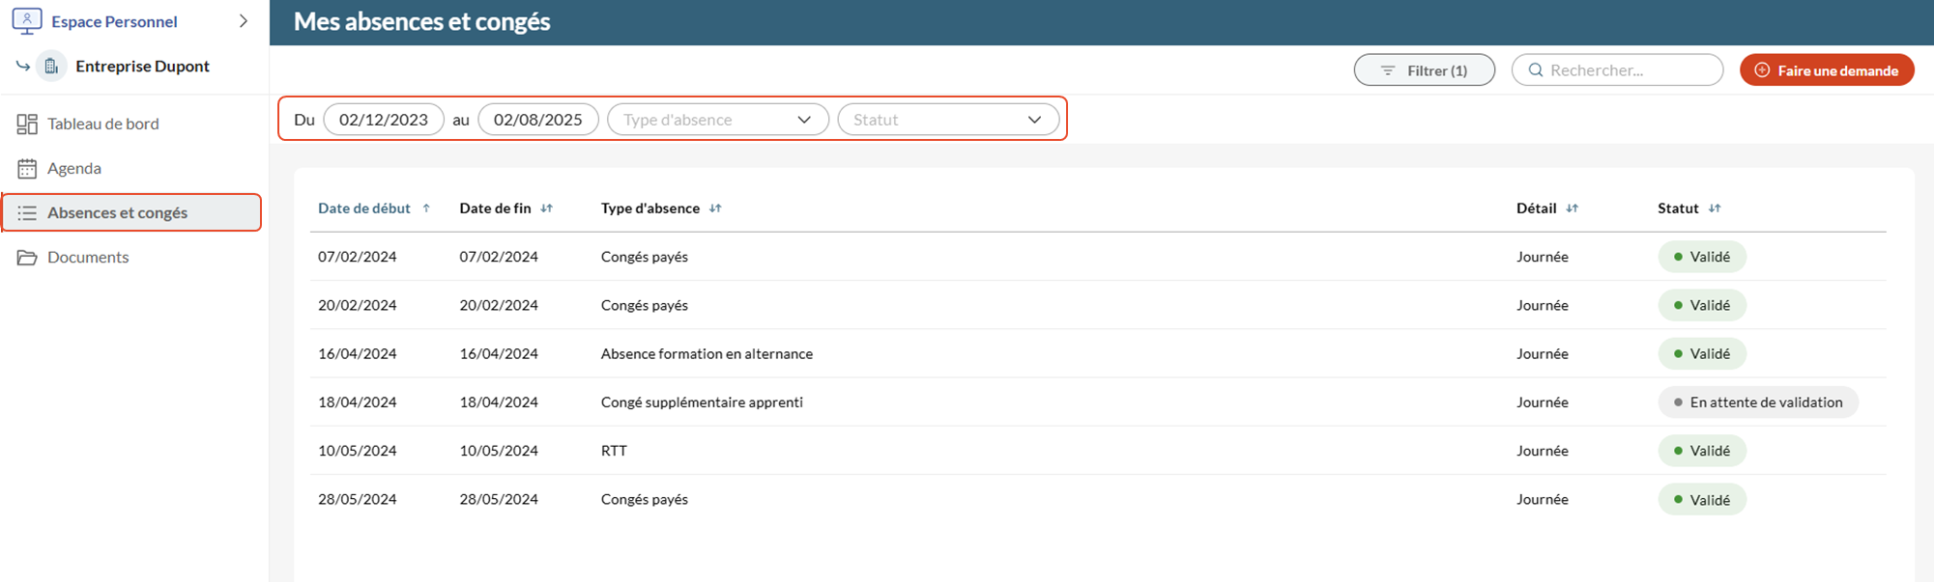Image resolution: width=1934 pixels, height=582 pixels.
Task: Sort by Détail column arrows icon
Action: pyautogui.click(x=1572, y=208)
